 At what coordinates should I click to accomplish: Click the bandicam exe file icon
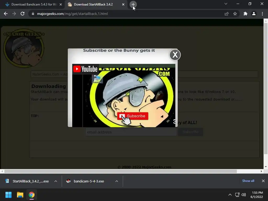pyautogui.click(x=68, y=181)
